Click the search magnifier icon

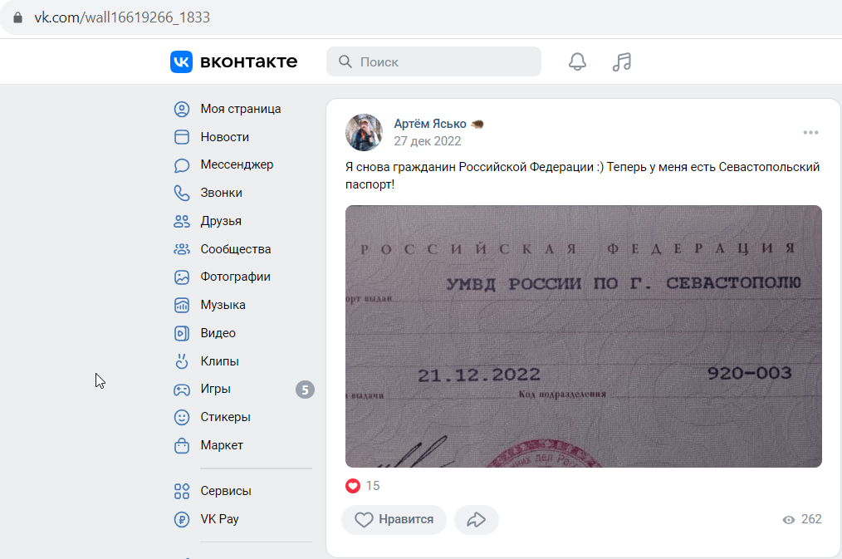[x=345, y=61]
